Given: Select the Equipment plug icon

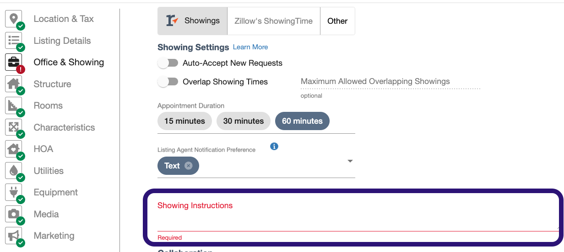Looking at the screenshot, I should [x=14, y=192].
